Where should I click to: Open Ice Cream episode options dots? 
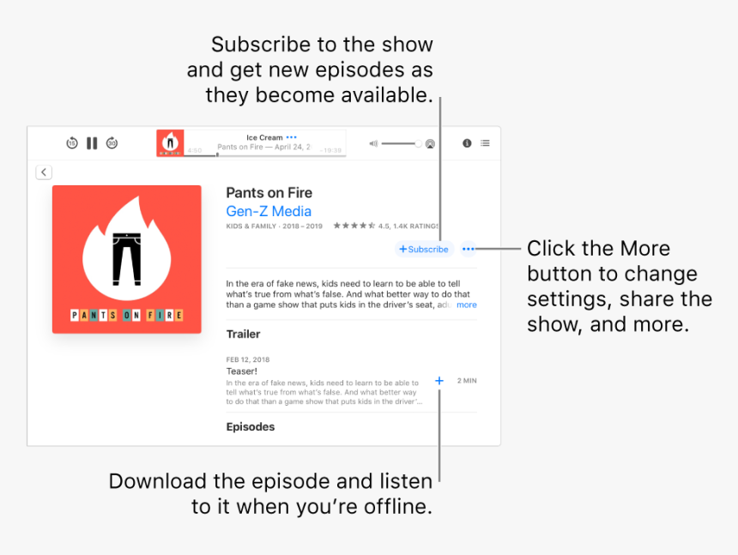click(x=292, y=137)
